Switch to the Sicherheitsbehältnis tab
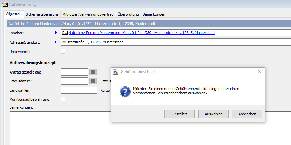This screenshot has height=145, width=291. pyautogui.click(x=42, y=14)
